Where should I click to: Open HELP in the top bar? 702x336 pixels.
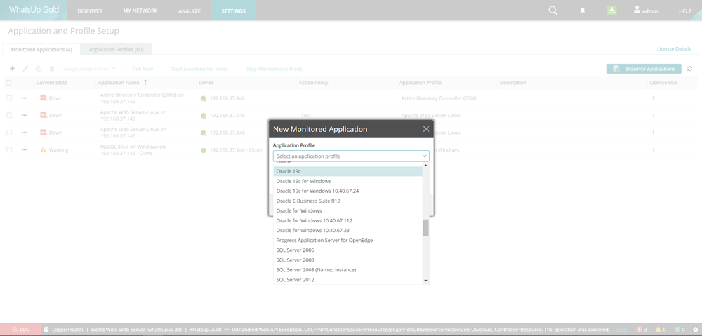point(685,11)
